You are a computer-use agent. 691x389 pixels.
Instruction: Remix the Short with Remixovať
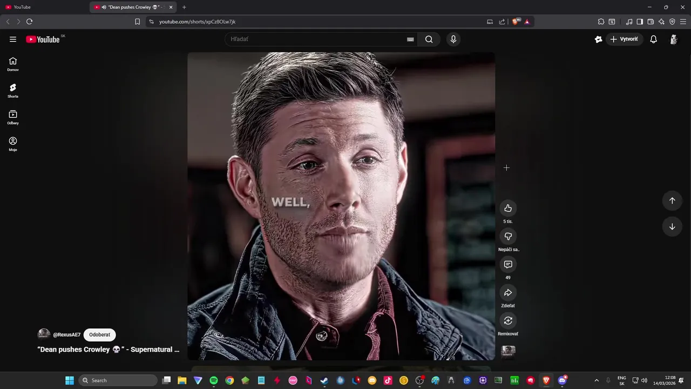point(508,320)
